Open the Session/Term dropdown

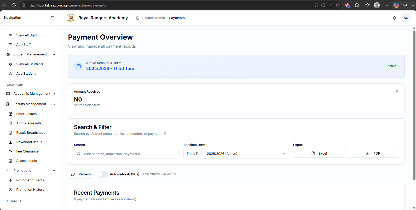click(236, 154)
